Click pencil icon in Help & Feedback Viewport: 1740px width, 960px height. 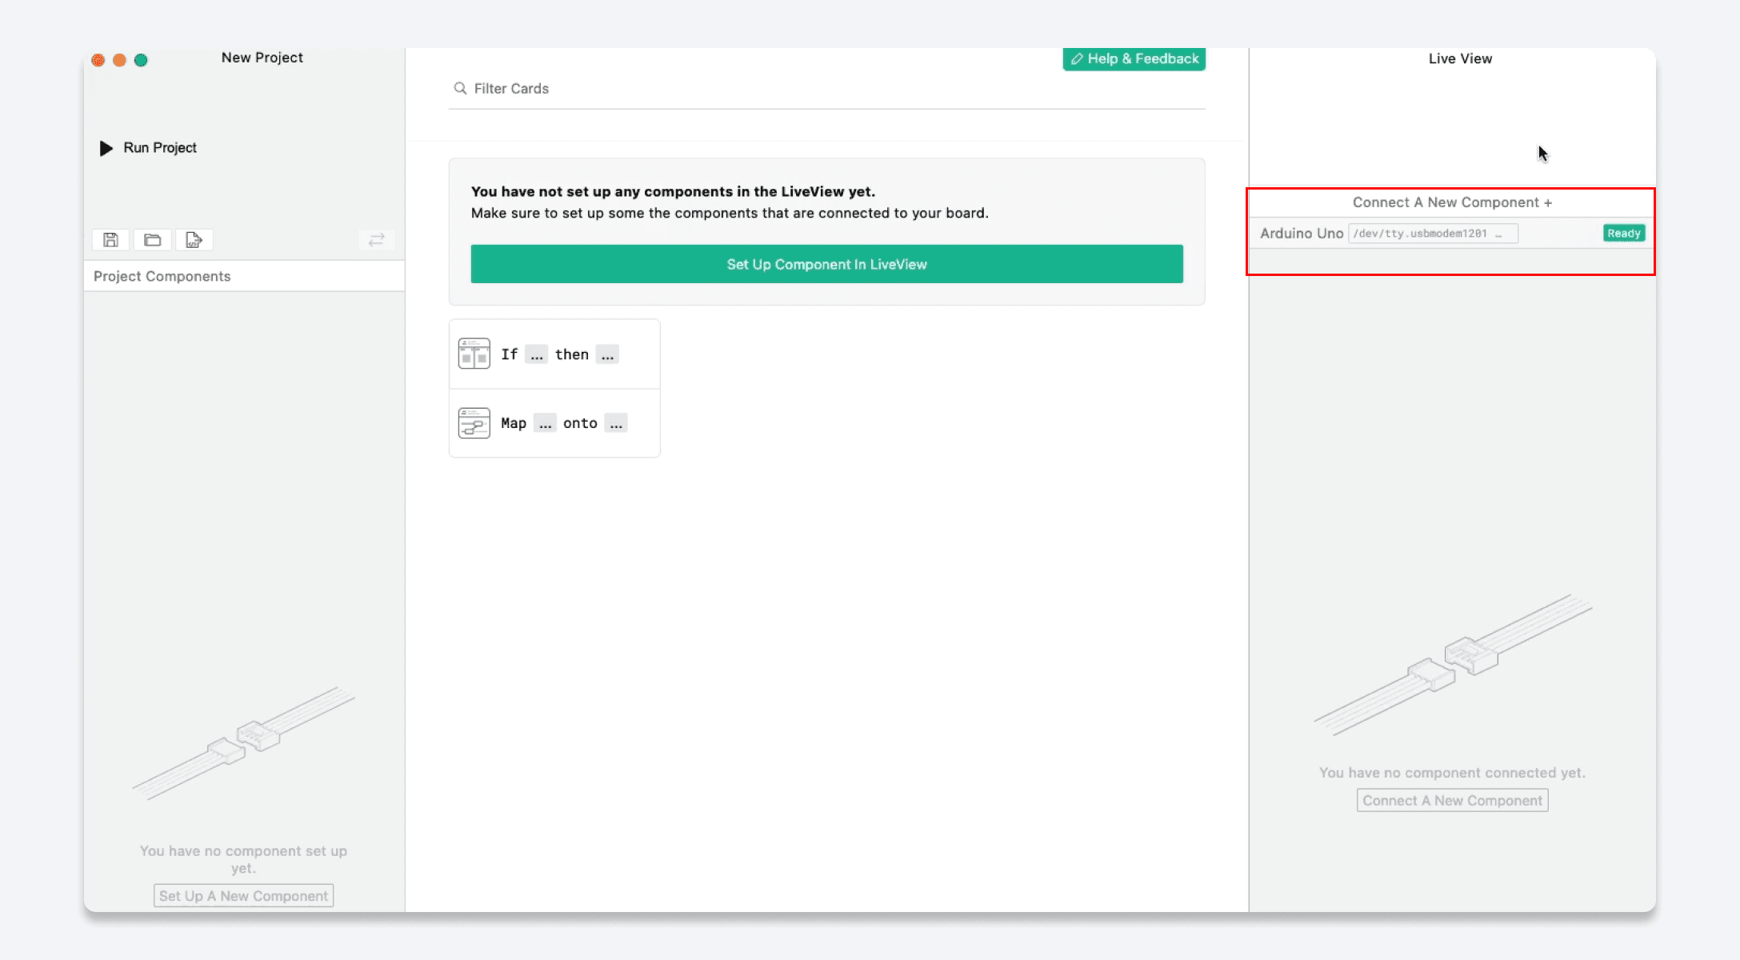[1077, 59]
